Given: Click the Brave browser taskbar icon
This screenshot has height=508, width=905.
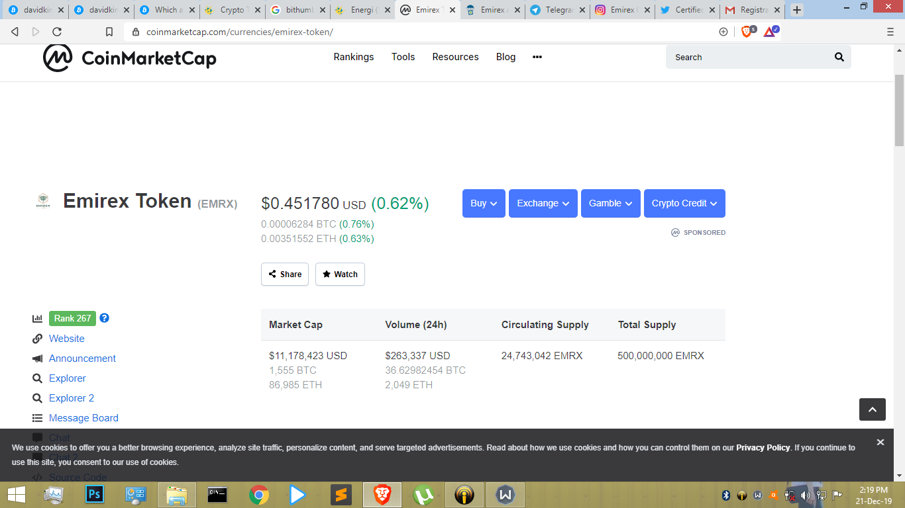Looking at the screenshot, I should tap(382, 495).
